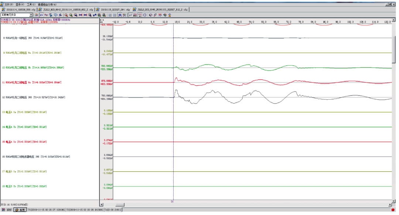
Task: Open the analysis menu ending with (A)
Action: 47,4
